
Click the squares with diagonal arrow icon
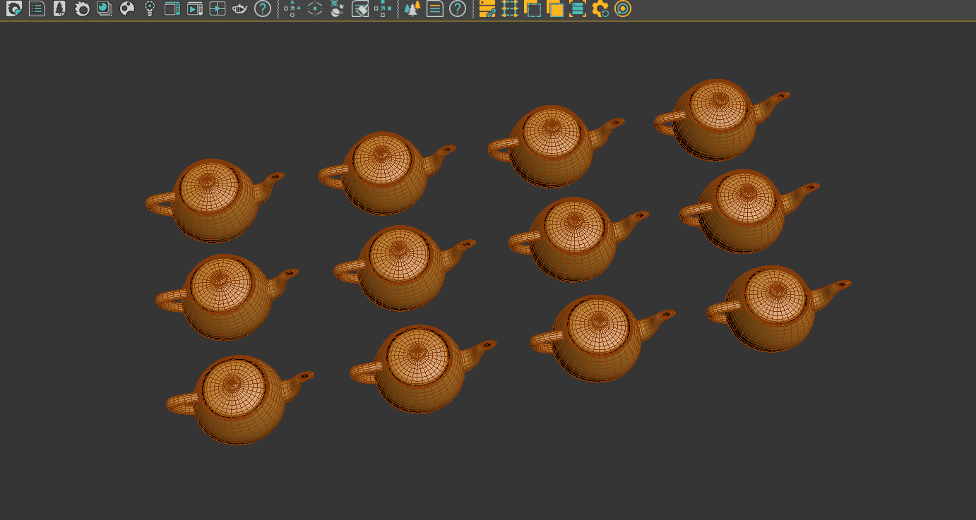383,9
